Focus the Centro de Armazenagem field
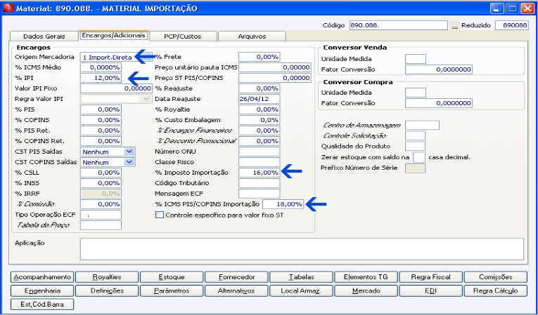Viewport: 538px width, 315px height. coord(422,126)
